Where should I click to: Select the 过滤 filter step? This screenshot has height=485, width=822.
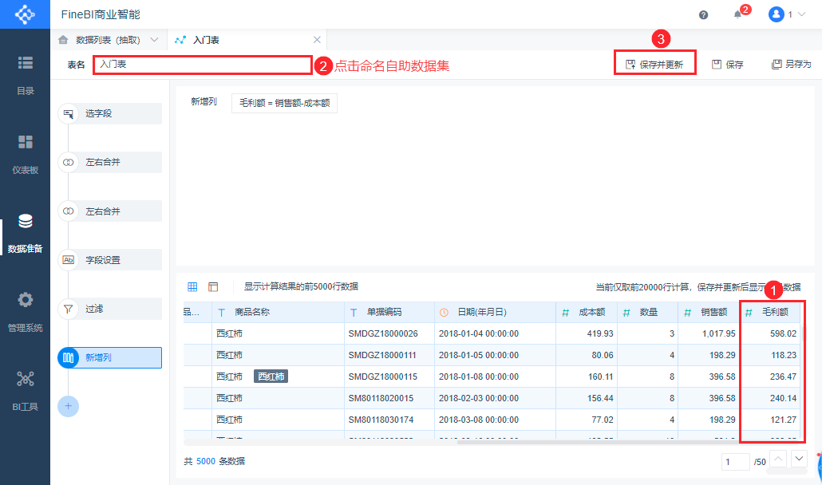click(109, 309)
